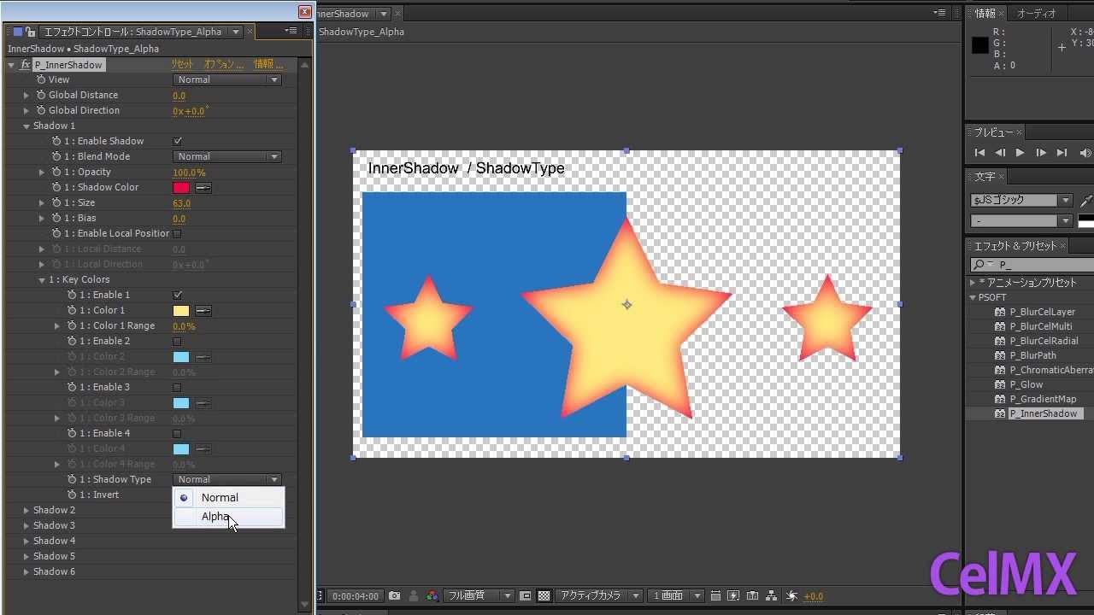This screenshot has height=615, width=1094.
Task: Toggle the 1 : Shadow Type stopwatch icon
Action: click(72, 479)
